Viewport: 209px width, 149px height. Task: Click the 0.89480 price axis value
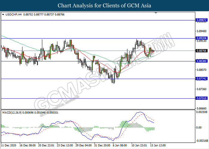click(201, 31)
